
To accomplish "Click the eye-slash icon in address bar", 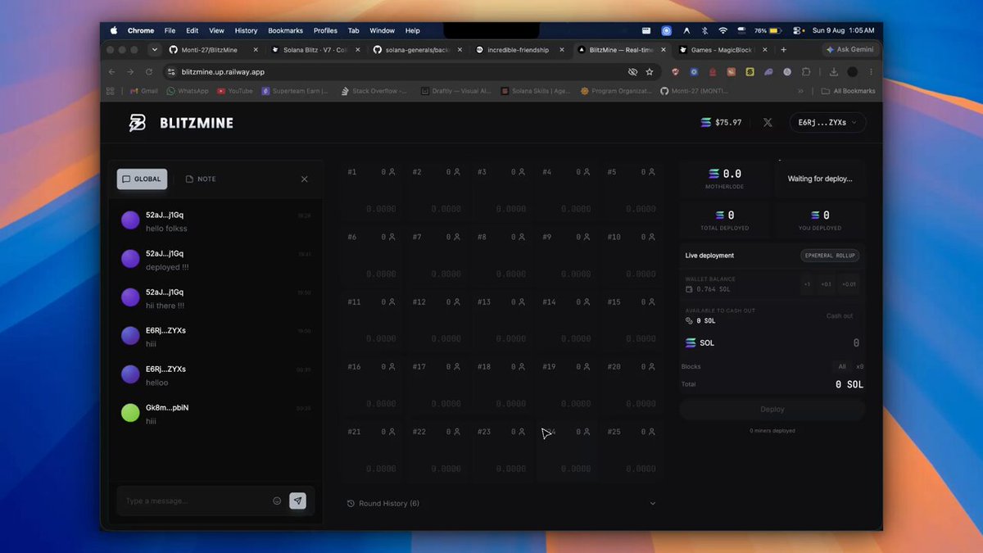I will 632,72.
